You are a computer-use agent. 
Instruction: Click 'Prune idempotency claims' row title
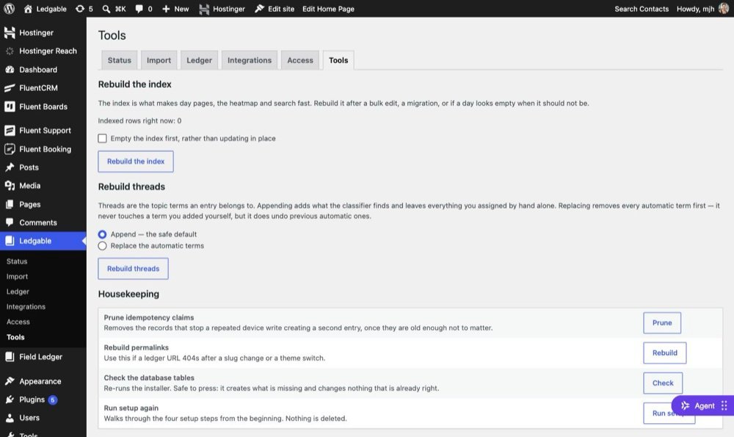[x=149, y=317]
